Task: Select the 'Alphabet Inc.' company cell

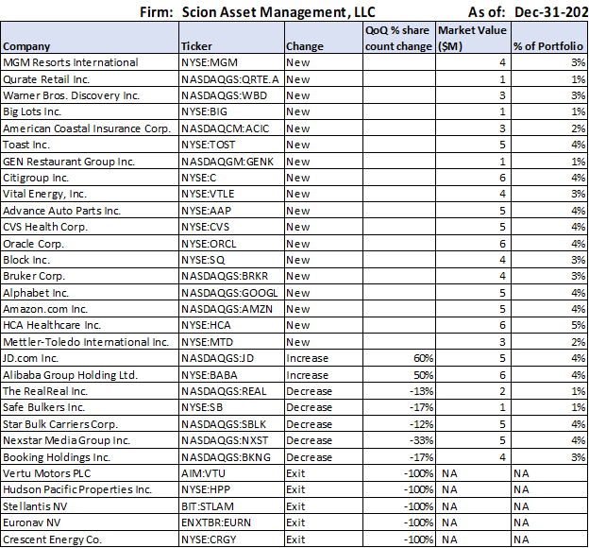Action: click(x=90, y=292)
